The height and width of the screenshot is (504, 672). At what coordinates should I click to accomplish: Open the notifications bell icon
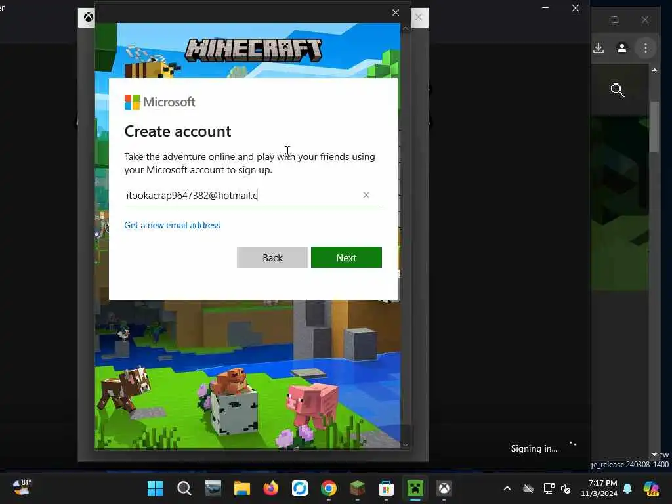pyautogui.click(x=627, y=488)
